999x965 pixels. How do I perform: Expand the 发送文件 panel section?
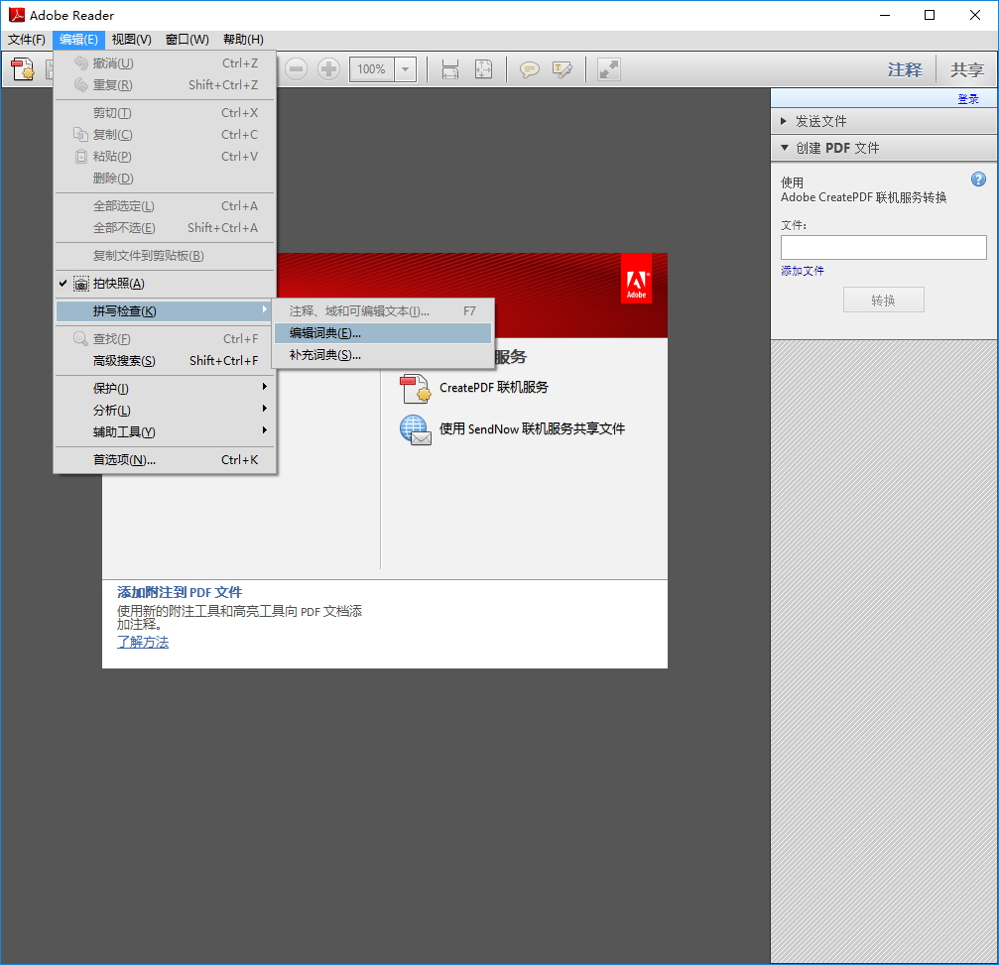883,121
